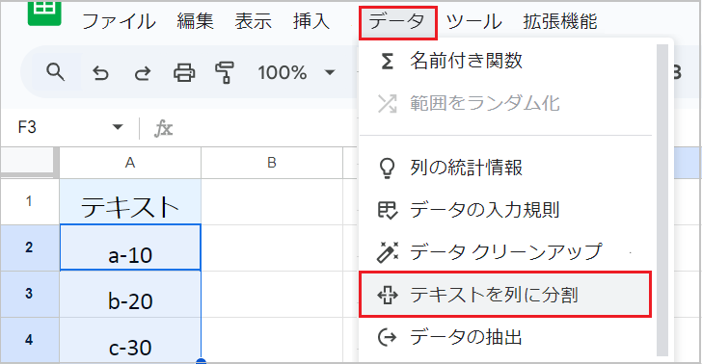Select 列の統計情報 menu entry
The height and width of the screenshot is (364, 702).
click(x=506, y=168)
